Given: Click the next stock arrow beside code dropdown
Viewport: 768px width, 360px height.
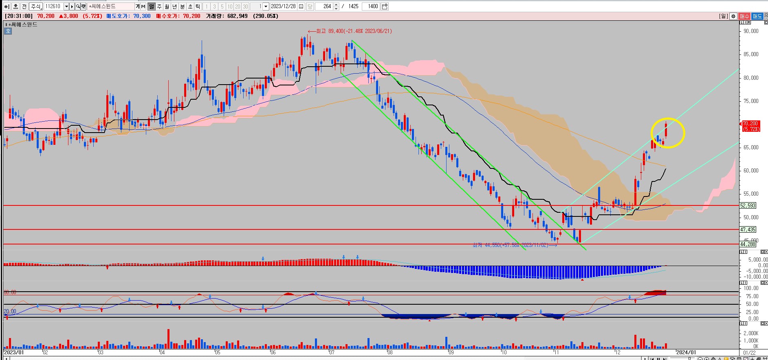Looking at the screenshot, I should coord(72,7).
